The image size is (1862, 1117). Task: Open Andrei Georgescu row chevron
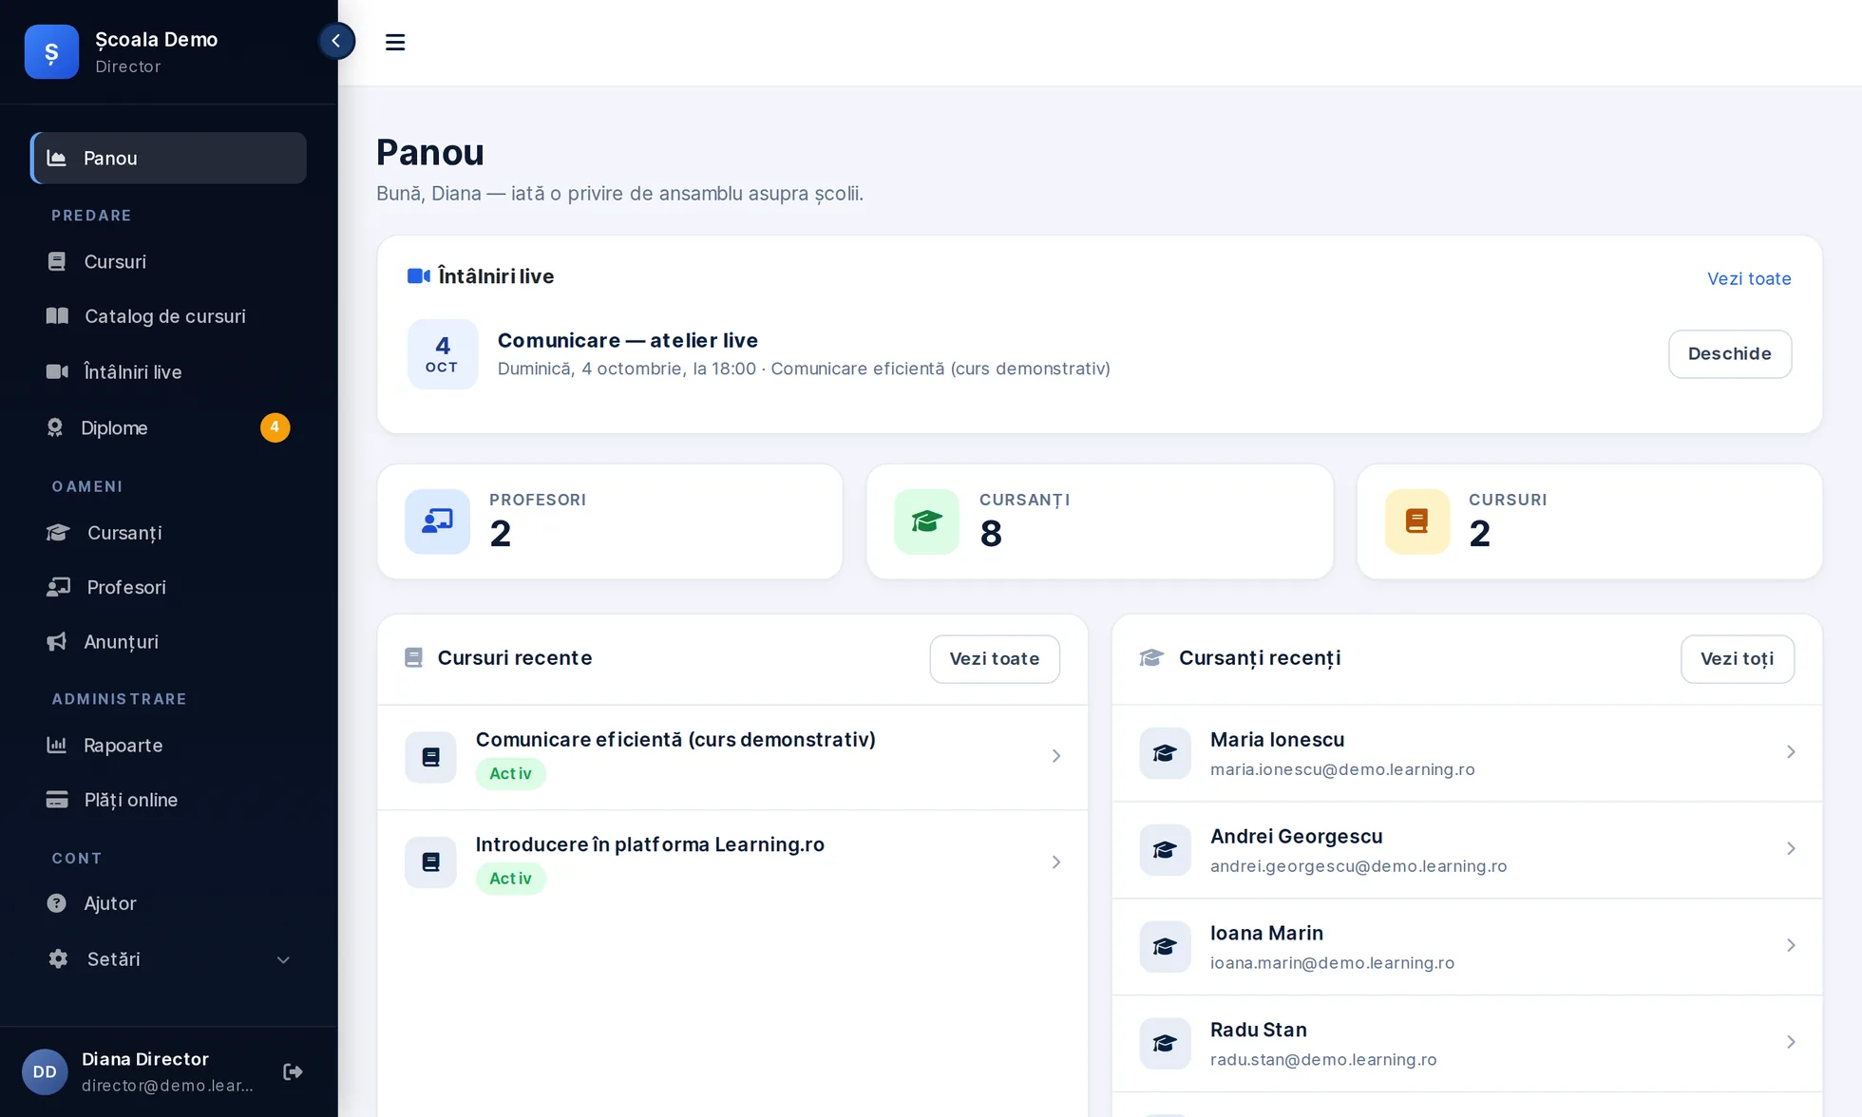coord(1791,849)
